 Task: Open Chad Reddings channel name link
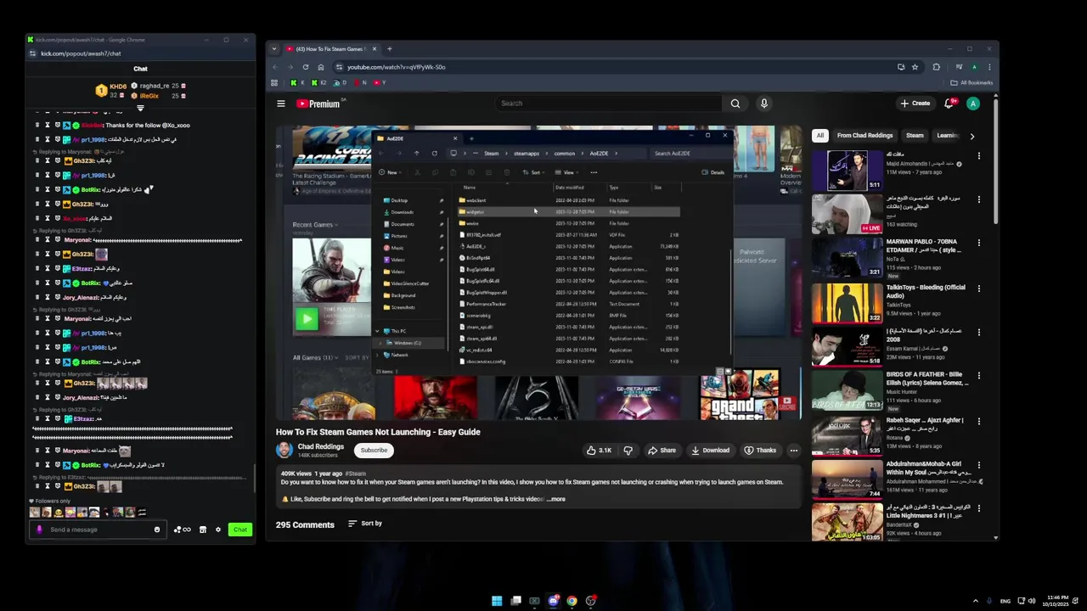pyautogui.click(x=321, y=446)
